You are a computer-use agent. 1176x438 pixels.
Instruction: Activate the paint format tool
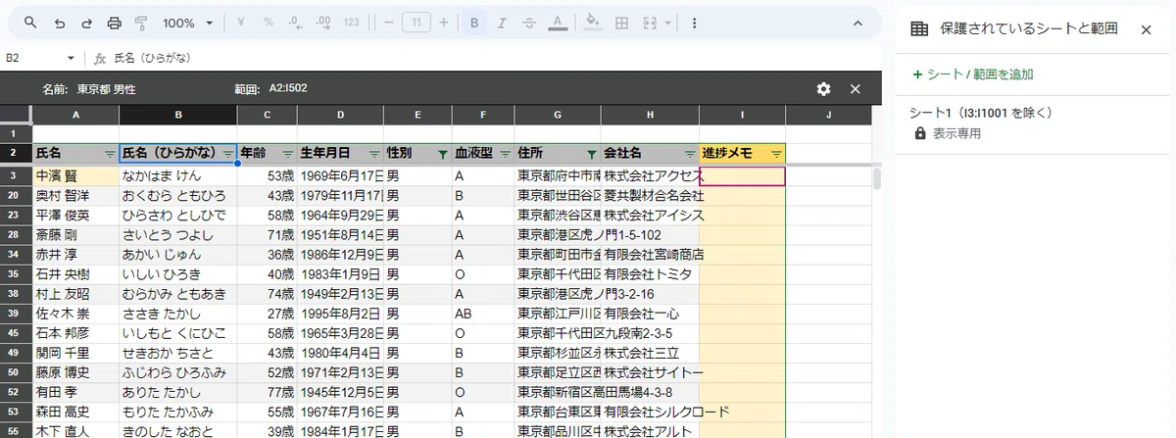point(140,23)
